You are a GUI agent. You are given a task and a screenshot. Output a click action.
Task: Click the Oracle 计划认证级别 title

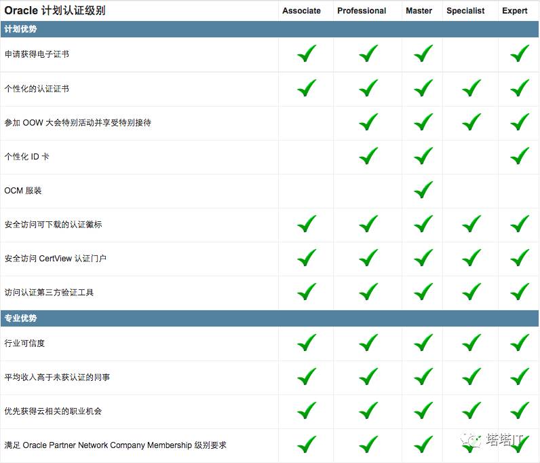55,10
